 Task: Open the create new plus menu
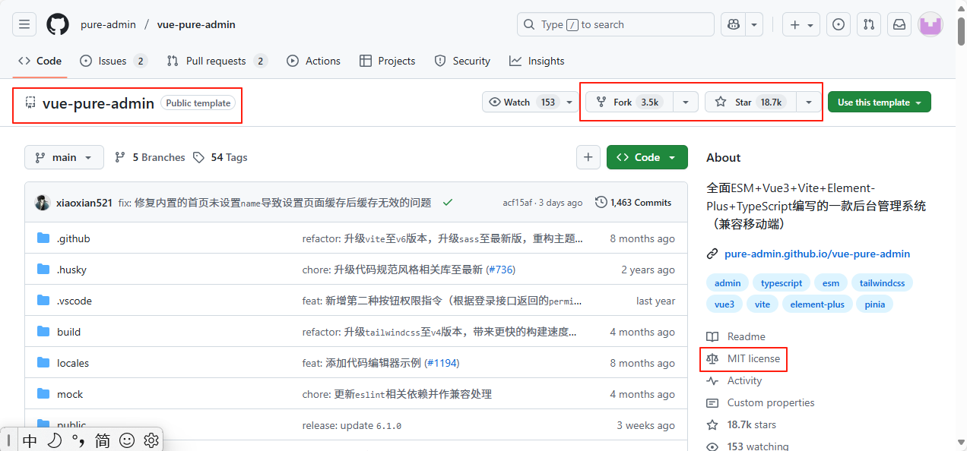[801, 24]
